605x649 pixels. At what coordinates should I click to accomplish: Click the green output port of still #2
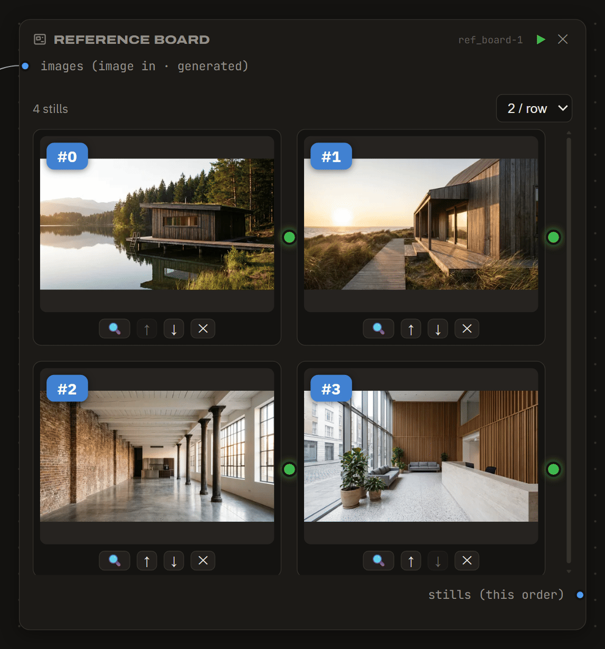(x=289, y=469)
